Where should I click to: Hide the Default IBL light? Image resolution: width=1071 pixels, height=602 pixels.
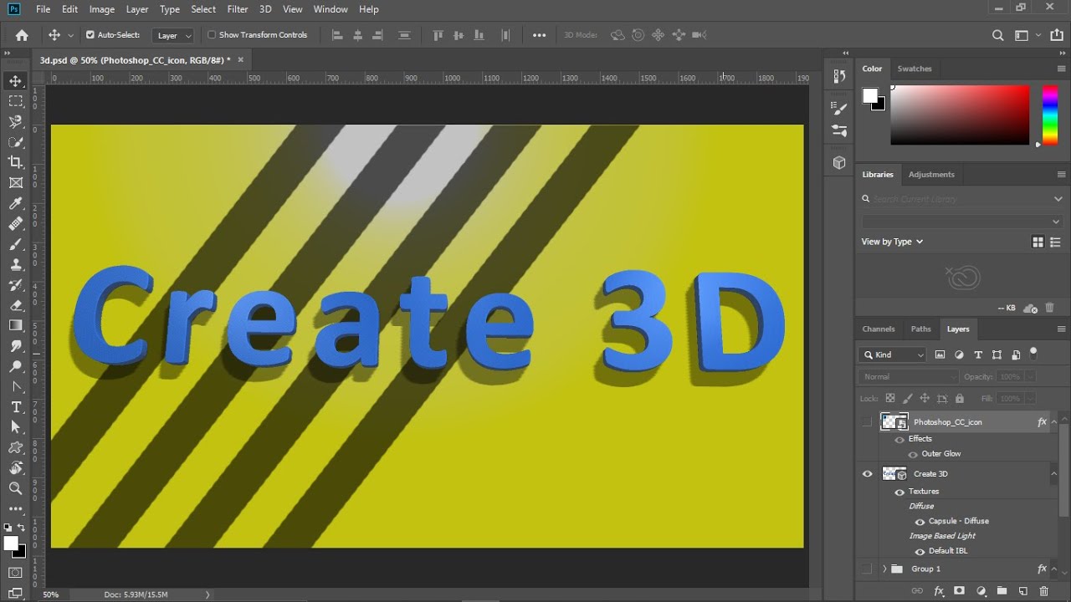click(920, 551)
